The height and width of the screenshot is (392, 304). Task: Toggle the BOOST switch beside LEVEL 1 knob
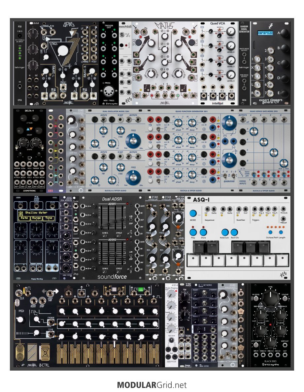pyautogui.click(x=220, y=30)
